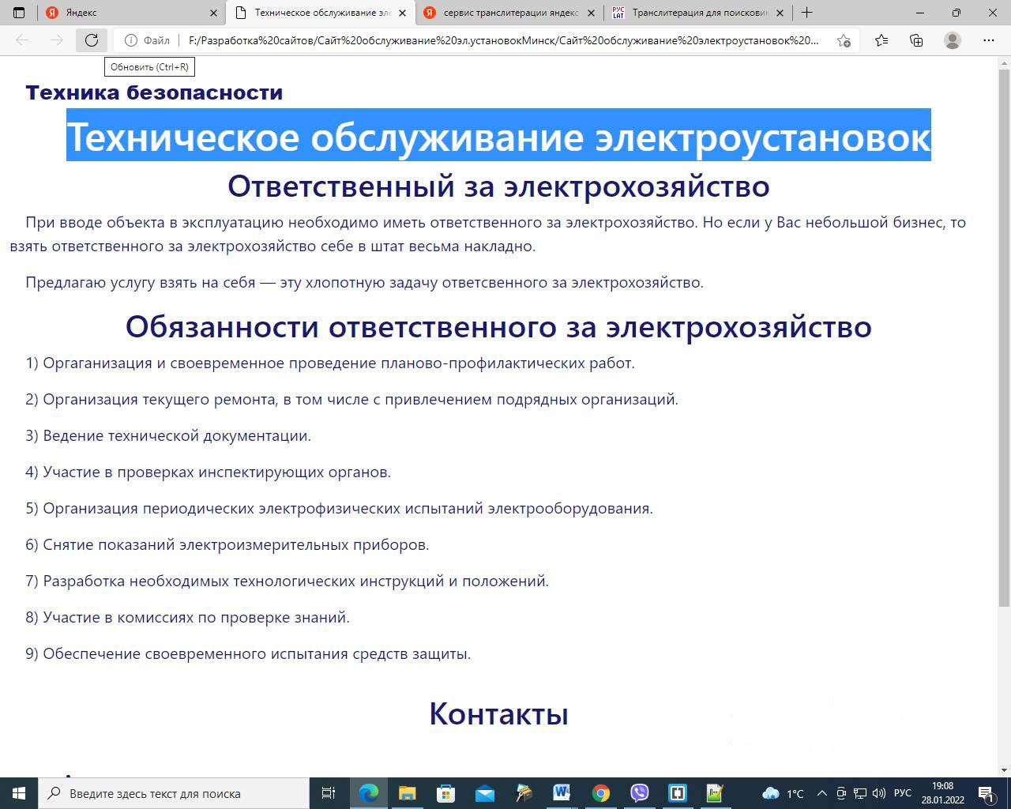Open the Favorites star list icon
Image resolution: width=1011 pixels, height=809 pixels.
tap(881, 40)
